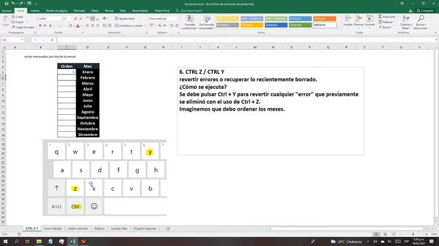This screenshot has width=439, height=246.
Task: Open Fuente dialog launcher
Action: click(x=82, y=33)
